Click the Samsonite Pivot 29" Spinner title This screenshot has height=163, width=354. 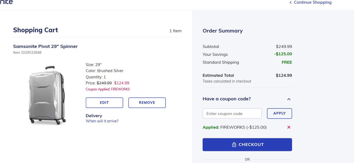tap(45, 46)
